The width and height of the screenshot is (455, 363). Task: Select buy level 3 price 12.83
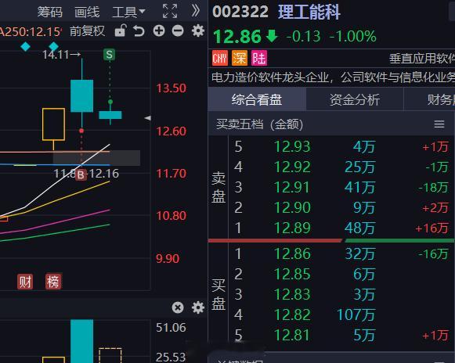click(x=292, y=294)
